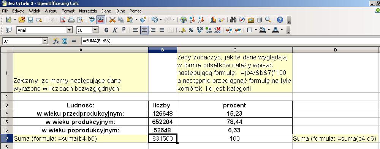The width and height of the screenshot is (380, 149).
Task: Sort ascending A-Z icon
Action: tap(192, 20)
